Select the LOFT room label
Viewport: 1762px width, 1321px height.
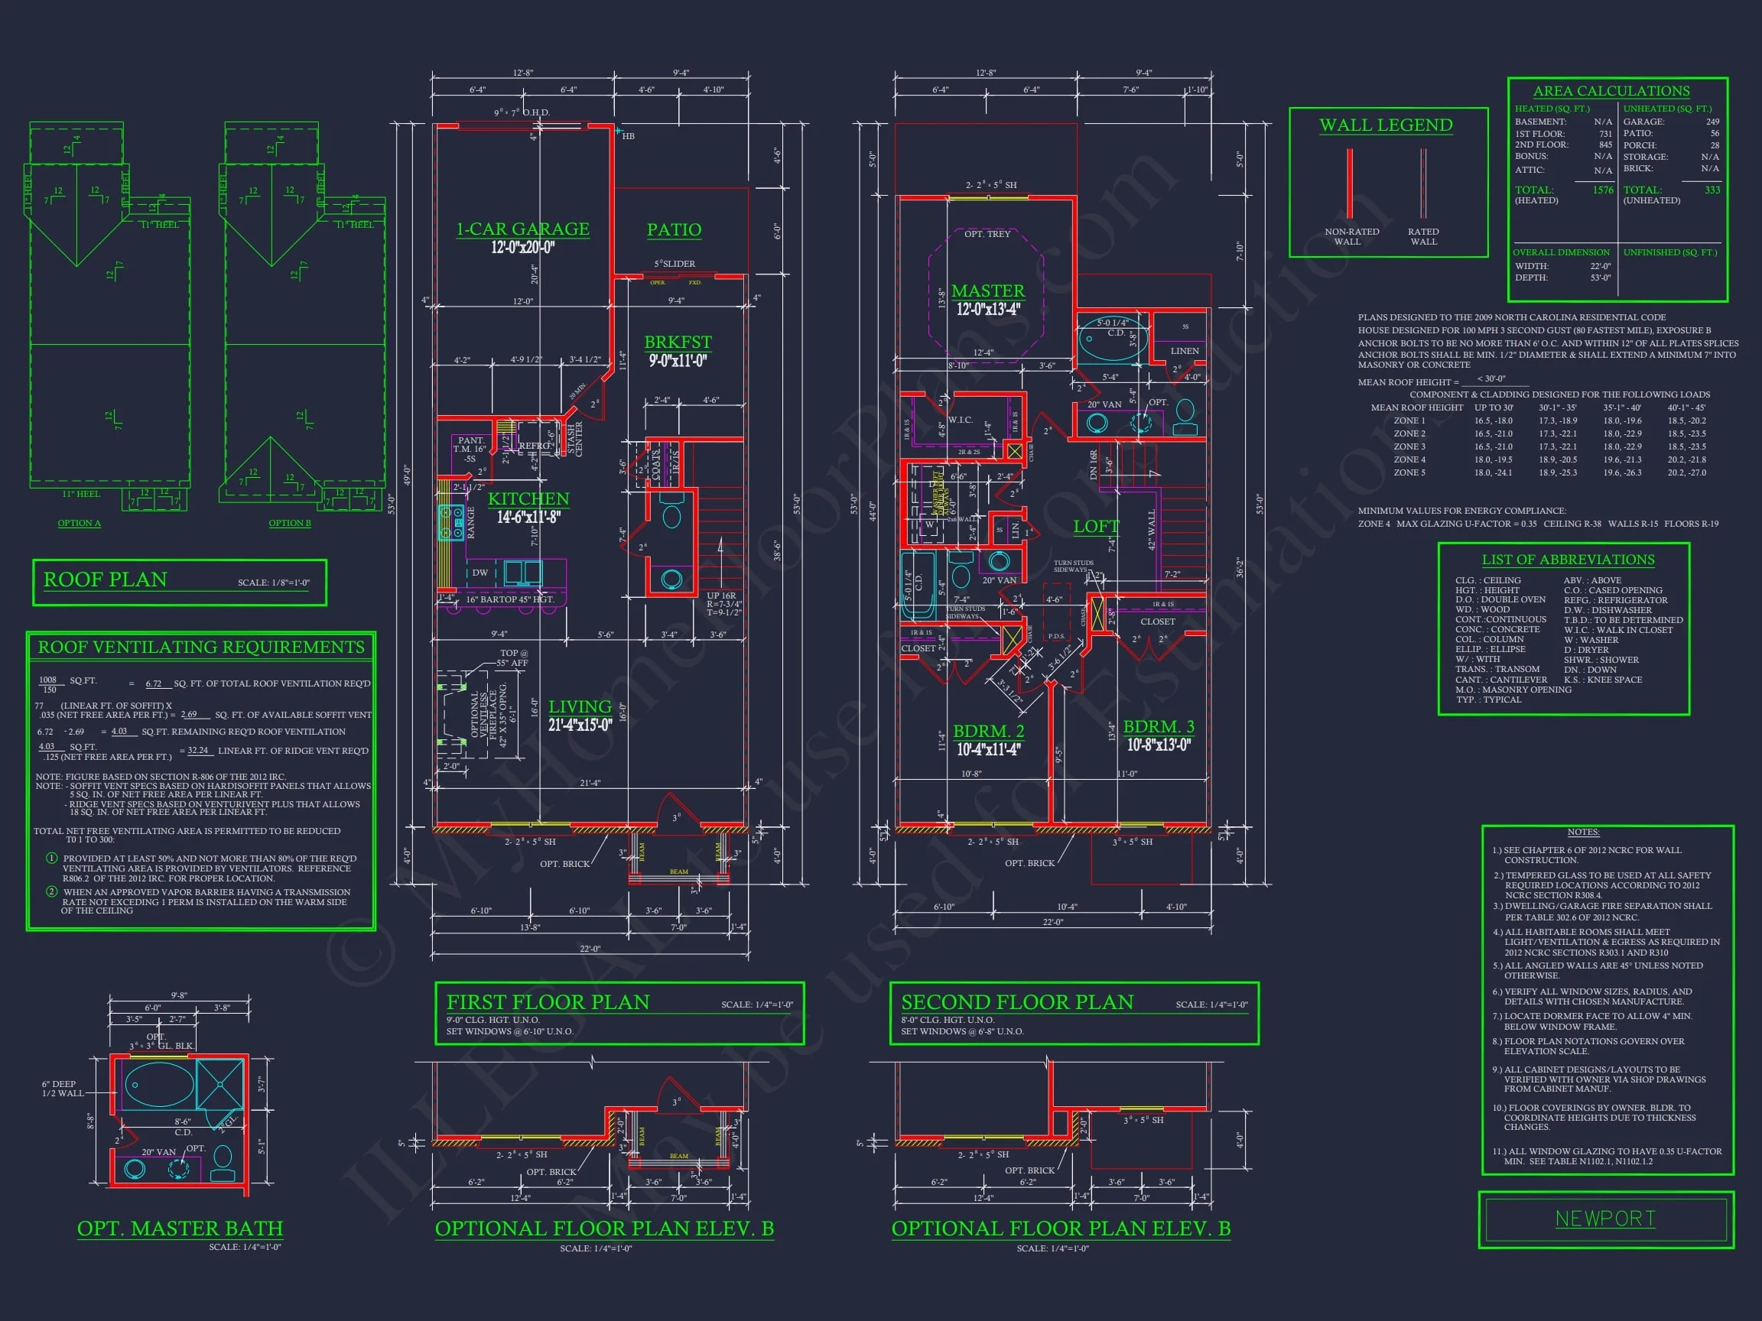(1095, 526)
